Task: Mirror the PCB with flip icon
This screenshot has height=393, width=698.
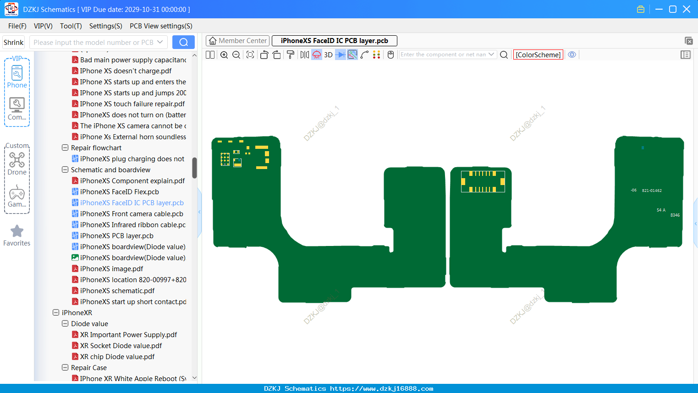Action: 304,55
